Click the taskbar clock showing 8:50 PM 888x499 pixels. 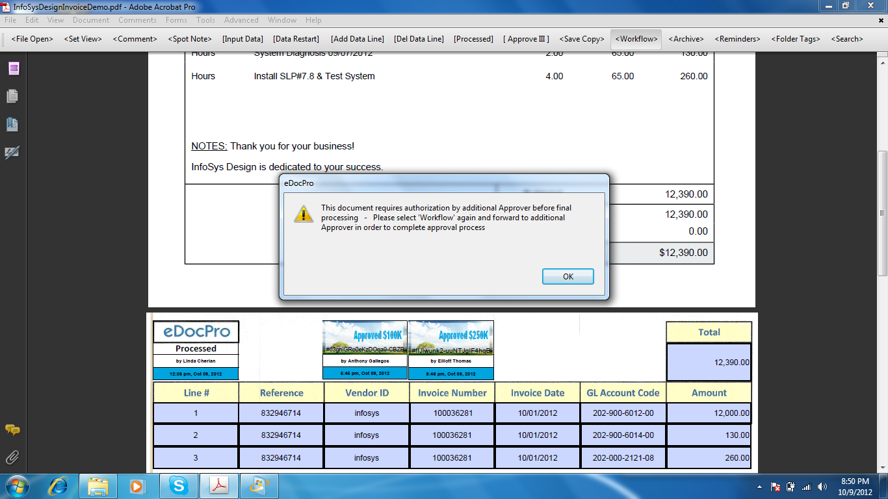coord(855,487)
